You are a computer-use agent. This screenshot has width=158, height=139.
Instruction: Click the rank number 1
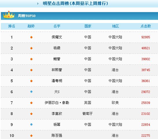[12, 37]
